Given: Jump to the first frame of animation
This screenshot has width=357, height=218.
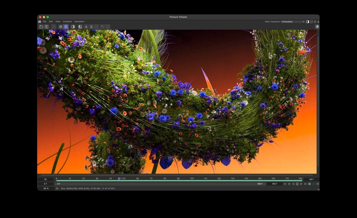Looking at the screenshot, I should click(285, 184).
